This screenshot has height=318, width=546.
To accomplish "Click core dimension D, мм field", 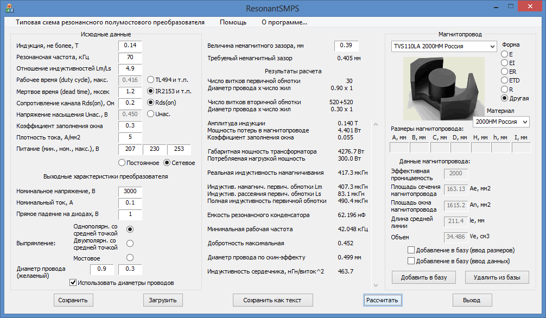I will tap(460, 148).
